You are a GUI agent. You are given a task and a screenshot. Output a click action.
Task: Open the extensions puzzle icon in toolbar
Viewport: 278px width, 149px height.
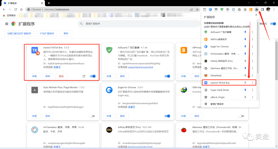257,10
